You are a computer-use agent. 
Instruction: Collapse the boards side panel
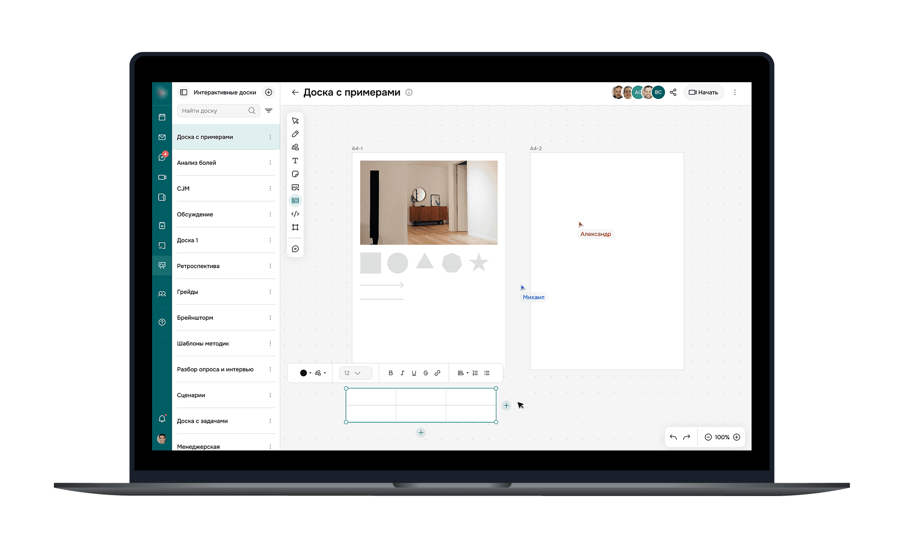(184, 93)
